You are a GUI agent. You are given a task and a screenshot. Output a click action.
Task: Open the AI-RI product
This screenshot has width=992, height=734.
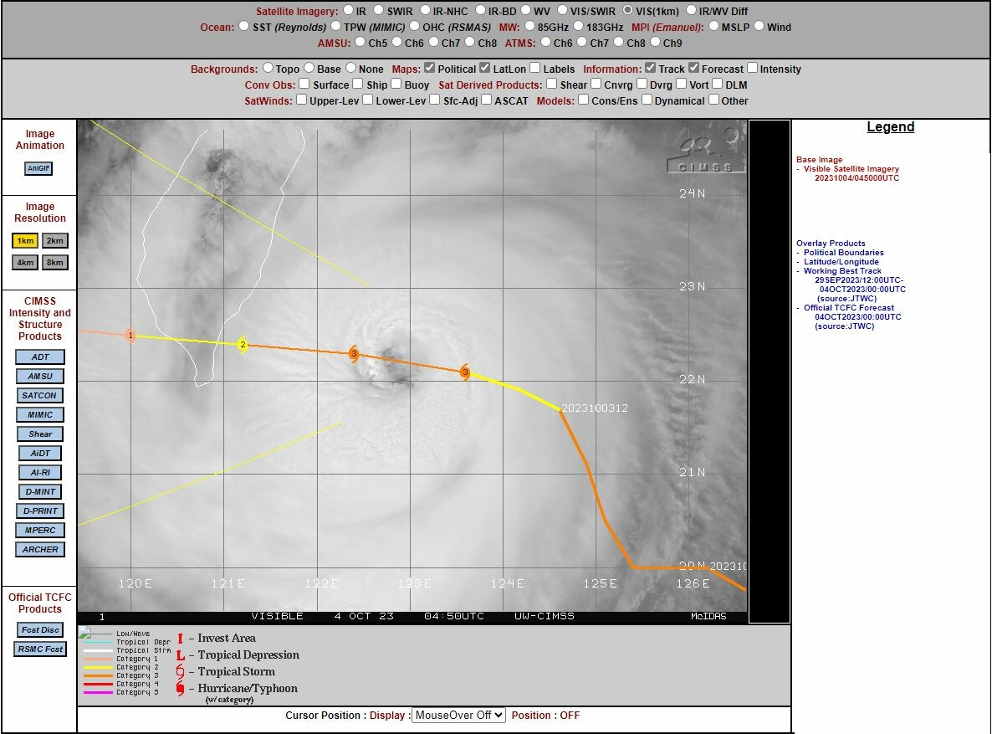coord(40,472)
